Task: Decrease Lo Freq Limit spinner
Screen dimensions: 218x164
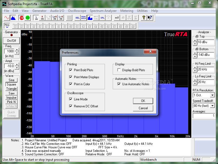Action: (x=195, y=84)
